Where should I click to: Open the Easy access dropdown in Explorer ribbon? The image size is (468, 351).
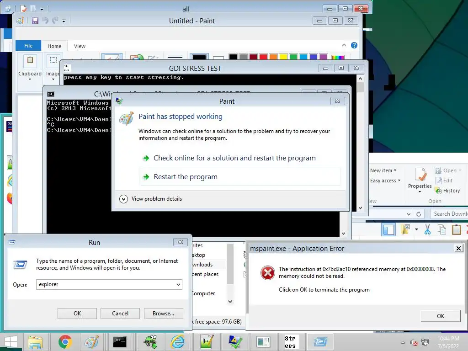tap(385, 181)
